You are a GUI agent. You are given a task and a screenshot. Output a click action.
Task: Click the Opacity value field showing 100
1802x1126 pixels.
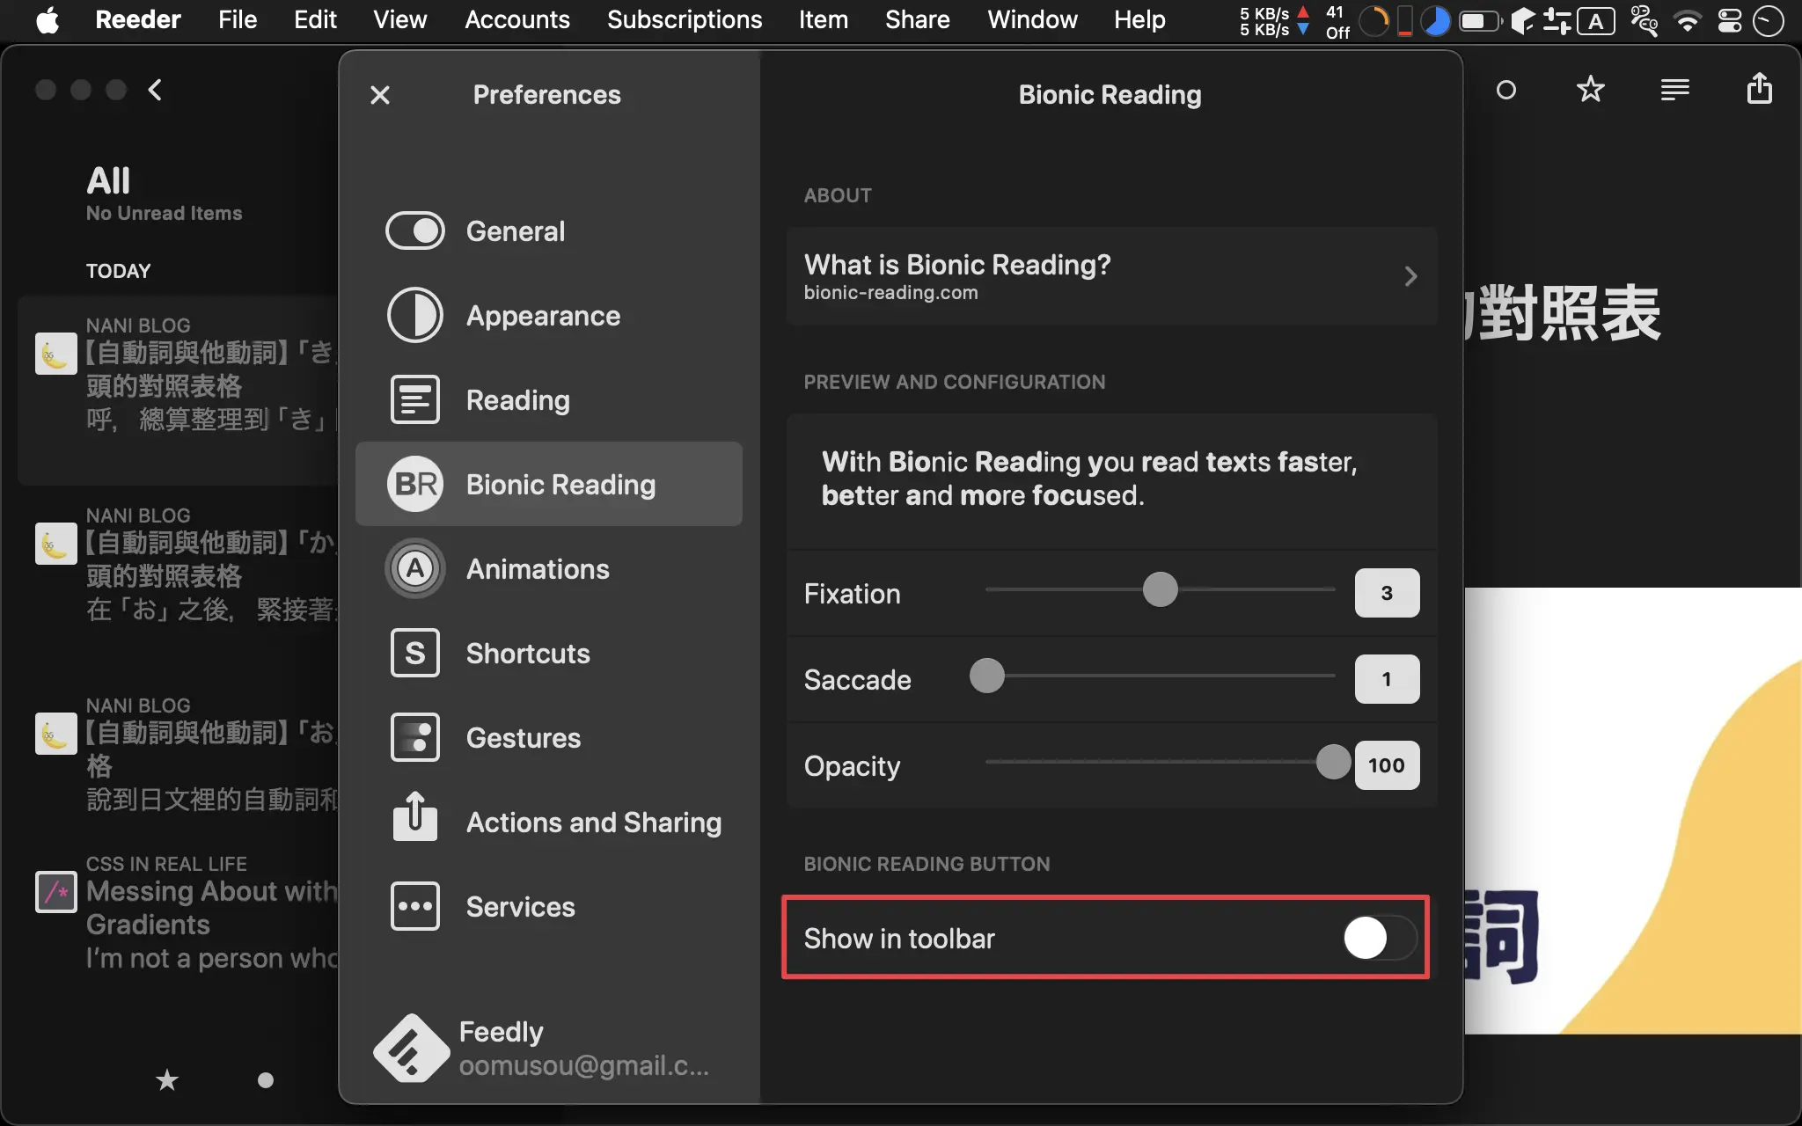click(x=1387, y=765)
